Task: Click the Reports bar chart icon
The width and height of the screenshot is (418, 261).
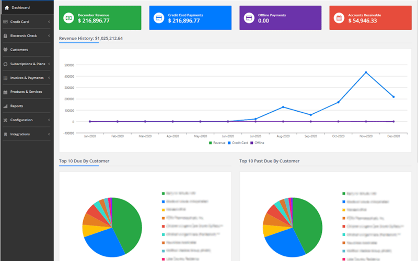Action: pyautogui.click(x=5, y=106)
